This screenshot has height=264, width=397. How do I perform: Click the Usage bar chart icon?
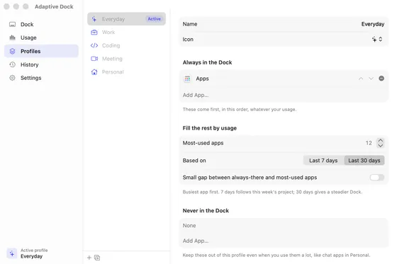[13, 38]
